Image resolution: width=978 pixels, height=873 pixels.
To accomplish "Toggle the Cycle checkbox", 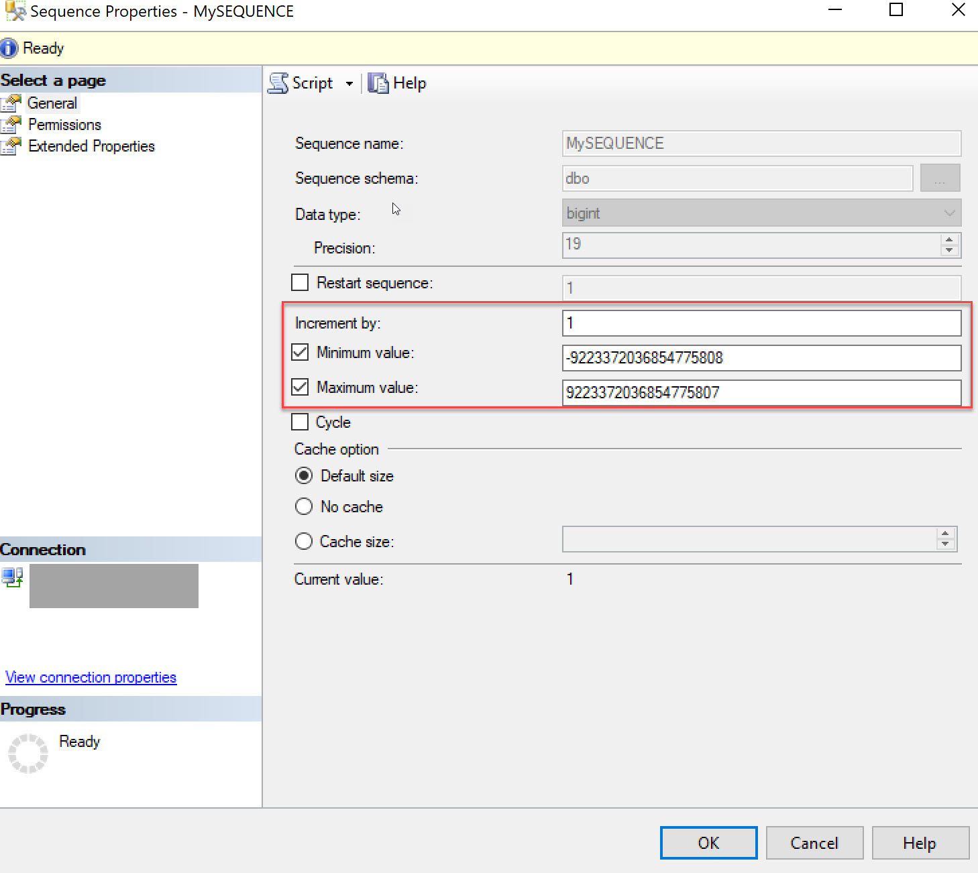I will coord(300,422).
